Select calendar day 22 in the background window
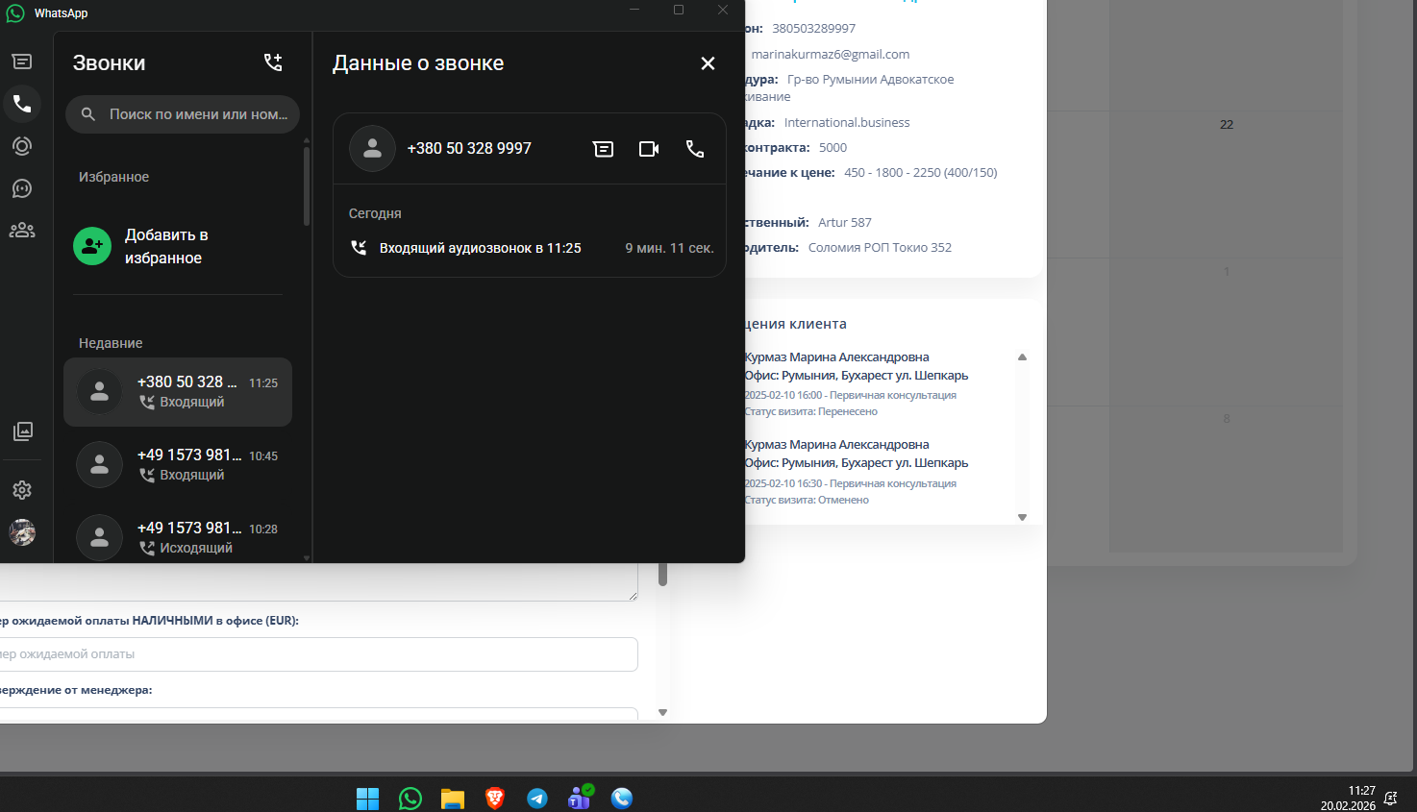Viewport: 1417px width, 812px height. [1227, 125]
